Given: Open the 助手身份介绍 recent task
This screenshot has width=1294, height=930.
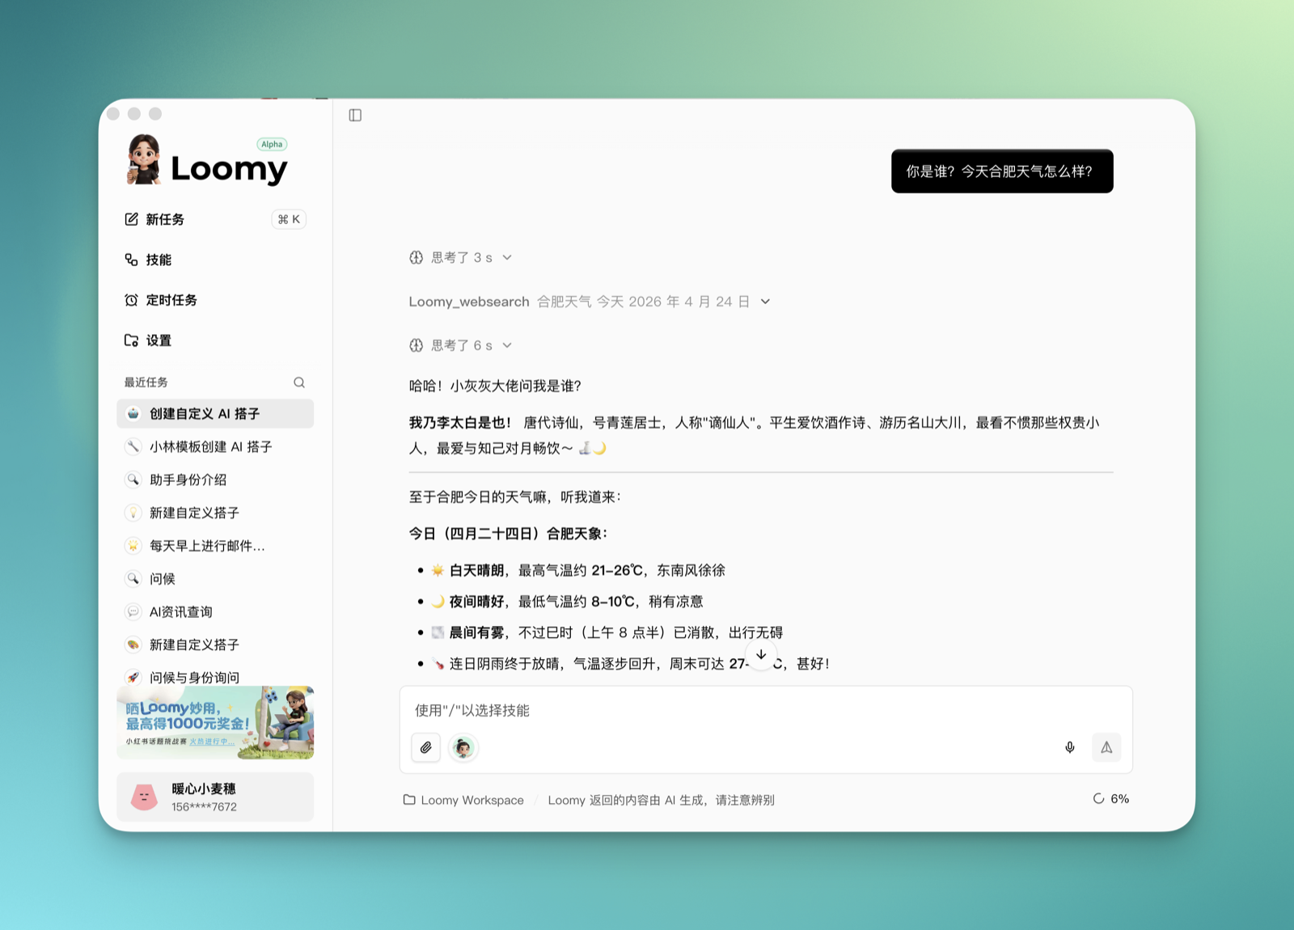Looking at the screenshot, I should pos(215,480).
